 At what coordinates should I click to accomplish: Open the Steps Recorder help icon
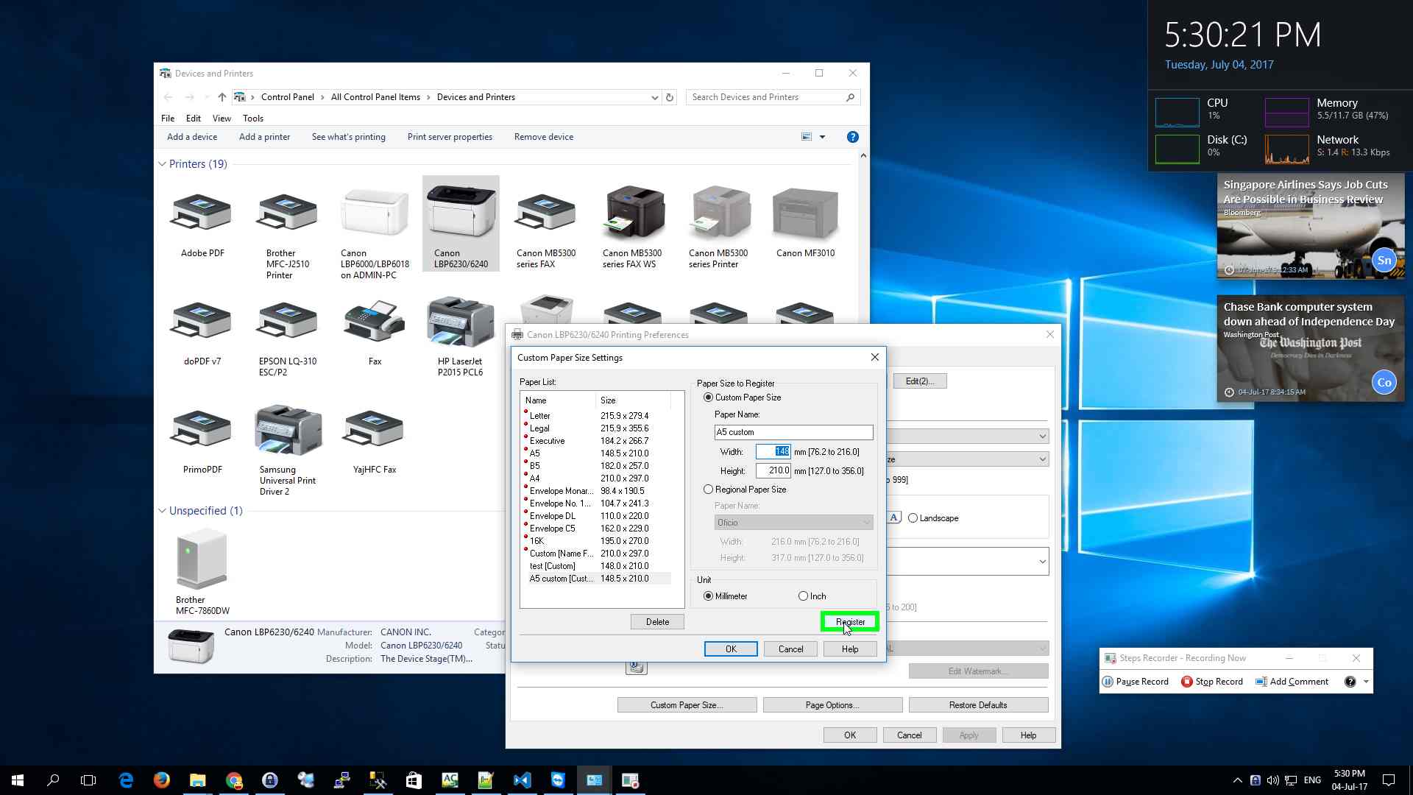point(1350,682)
